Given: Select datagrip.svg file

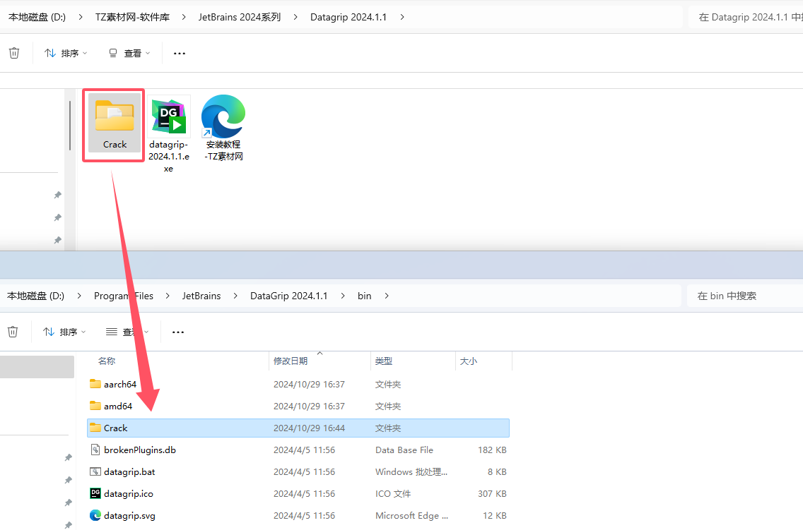Looking at the screenshot, I should tap(298, 516).
